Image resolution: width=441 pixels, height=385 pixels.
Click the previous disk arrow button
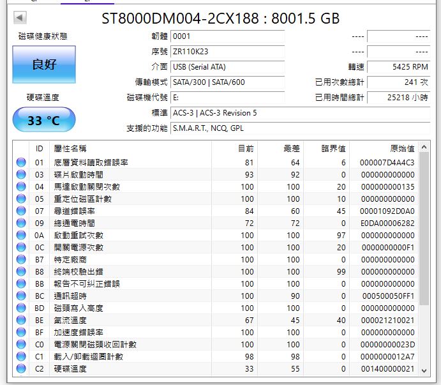coord(20,18)
